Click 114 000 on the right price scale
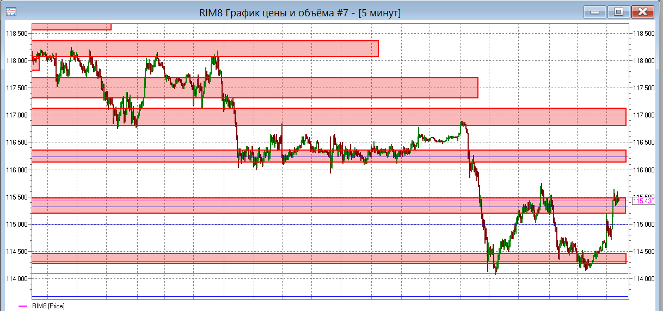 coord(644,279)
